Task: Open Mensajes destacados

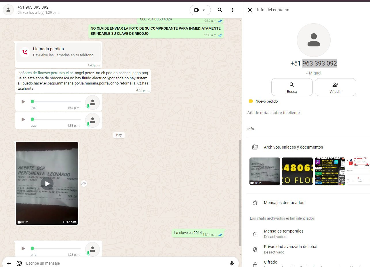Action: coord(284,203)
